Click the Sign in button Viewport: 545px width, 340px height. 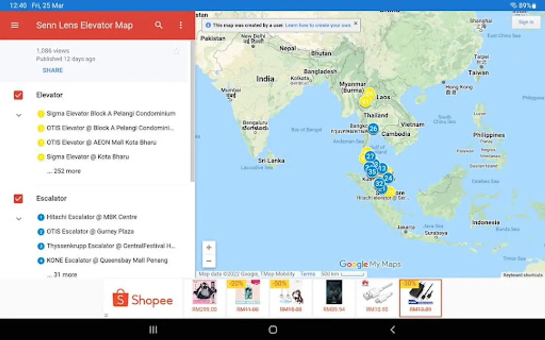coord(526,22)
